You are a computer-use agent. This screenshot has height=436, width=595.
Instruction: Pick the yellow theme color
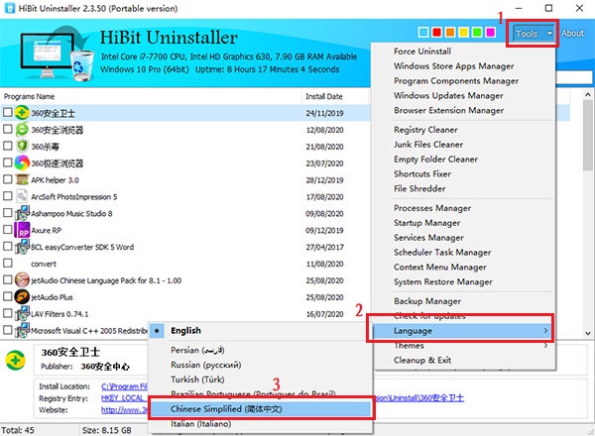[464, 33]
